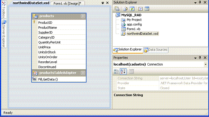Select the MySQL_RAD project node
Image resolution: width=209 pixels, height=117 pixels.
131,15
